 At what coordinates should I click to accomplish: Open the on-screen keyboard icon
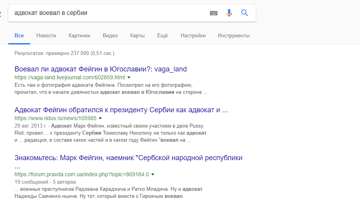(x=213, y=13)
